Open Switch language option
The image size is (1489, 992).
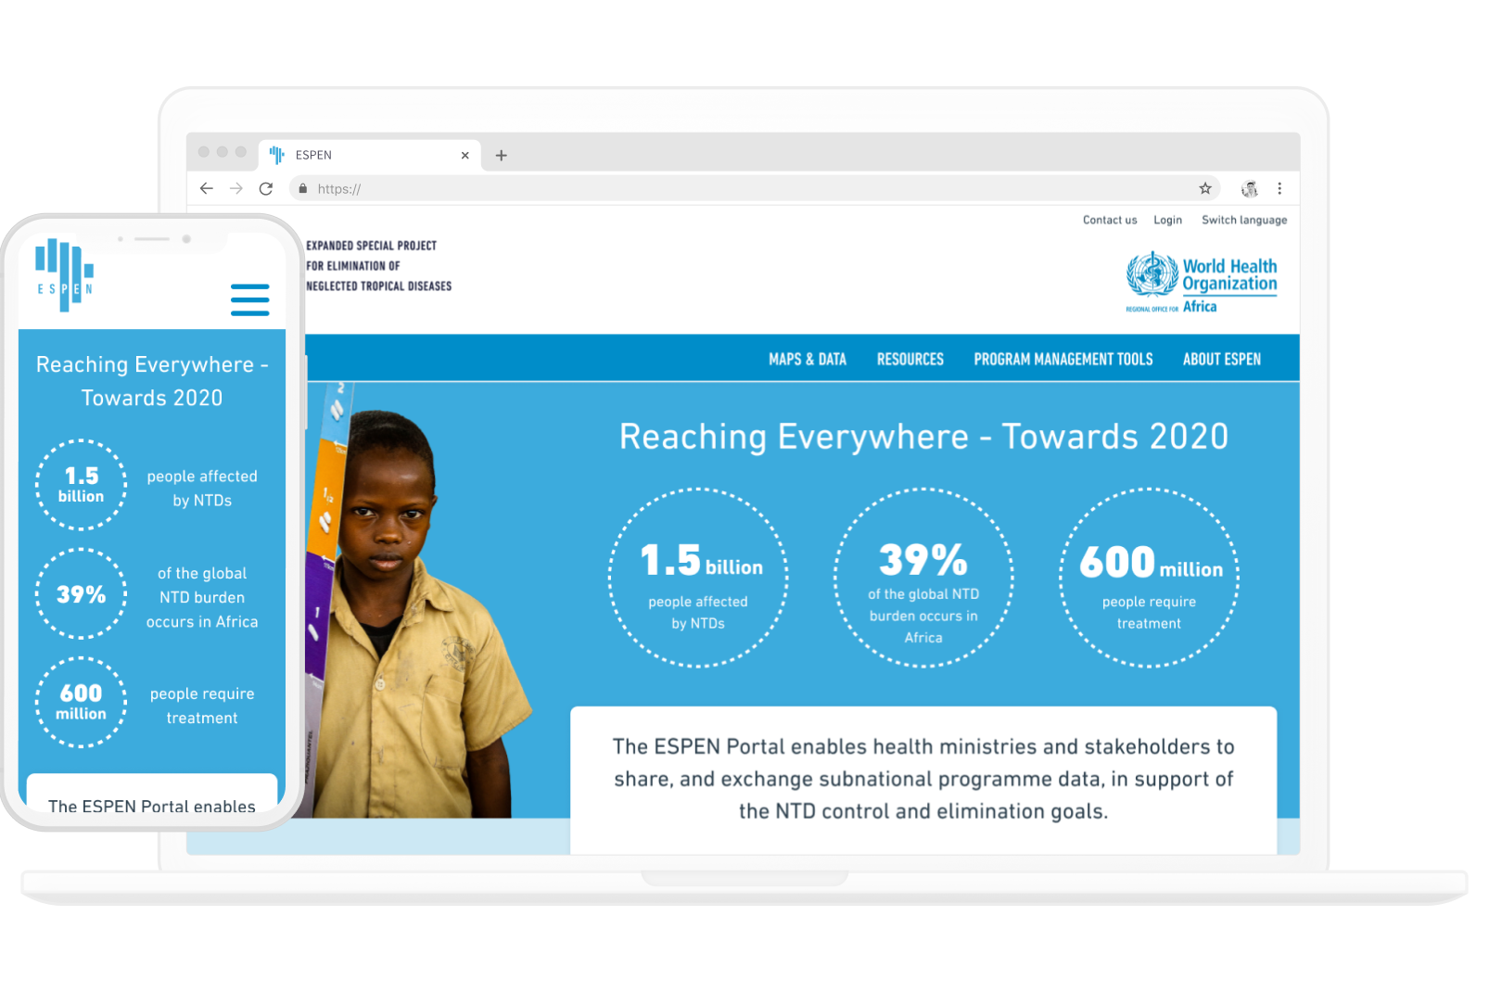click(1244, 220)
